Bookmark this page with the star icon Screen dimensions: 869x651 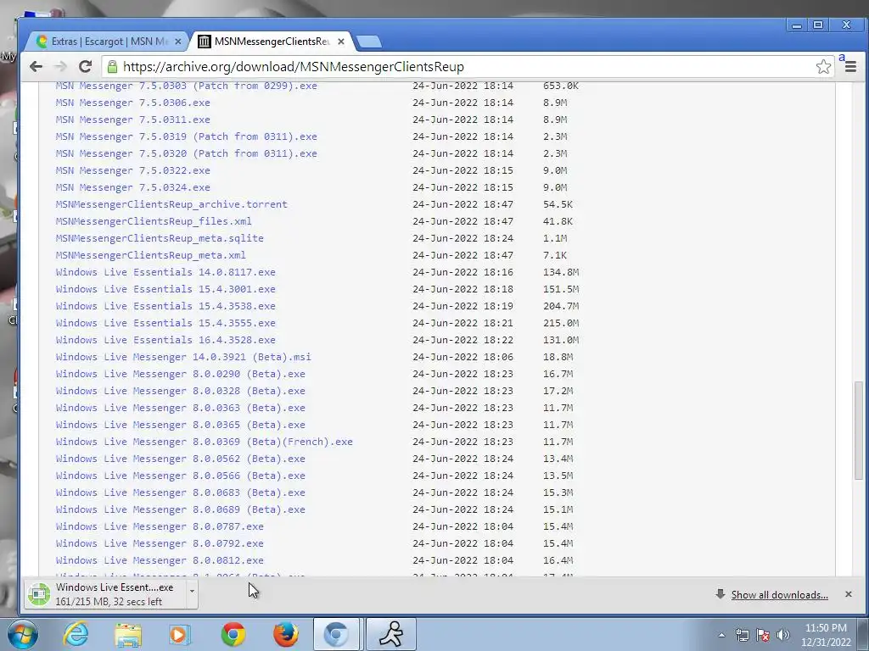(823, 67)
